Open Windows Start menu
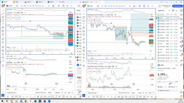 click(x=2, y=101)
